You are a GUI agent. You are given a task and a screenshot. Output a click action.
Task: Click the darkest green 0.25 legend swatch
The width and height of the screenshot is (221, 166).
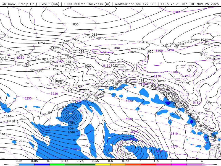(x=88, y=165)
